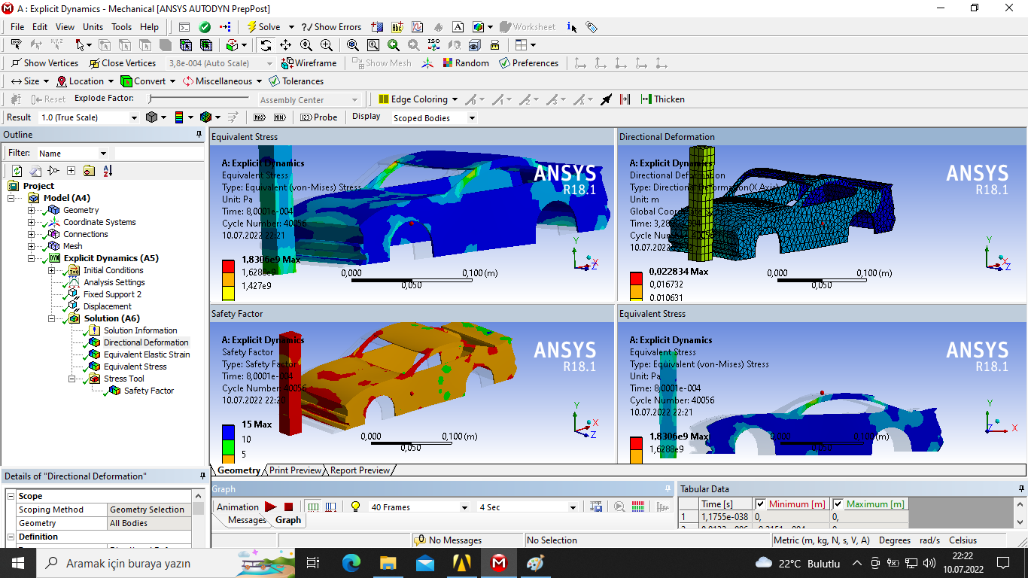Expand the Connections tree node

click(x=31, y=234)
